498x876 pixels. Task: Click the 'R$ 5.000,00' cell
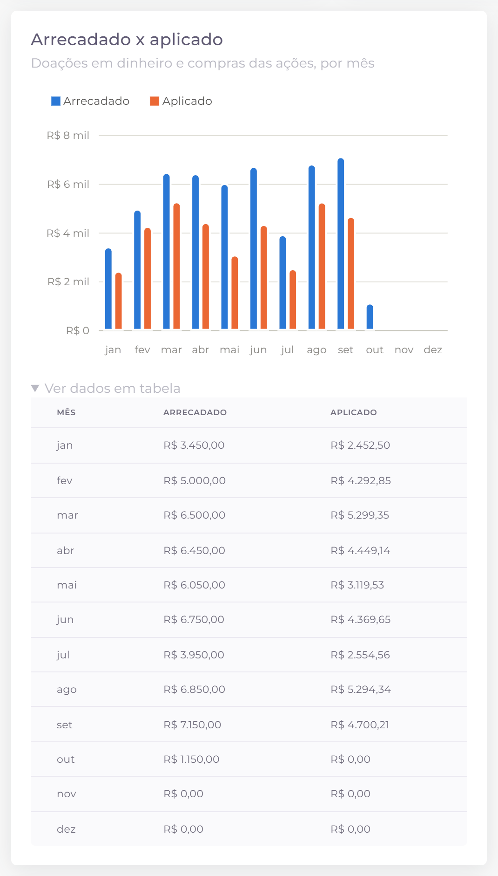click(195, 480)
